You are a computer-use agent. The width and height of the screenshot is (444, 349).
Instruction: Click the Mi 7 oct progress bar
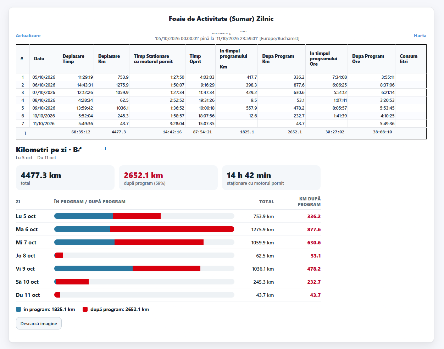(144, 242)
